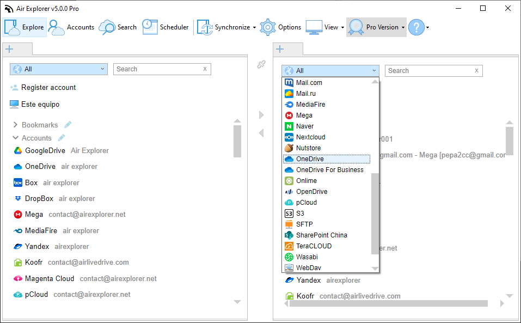Click the copy-to-right arrow between panes

coord(261,115)
